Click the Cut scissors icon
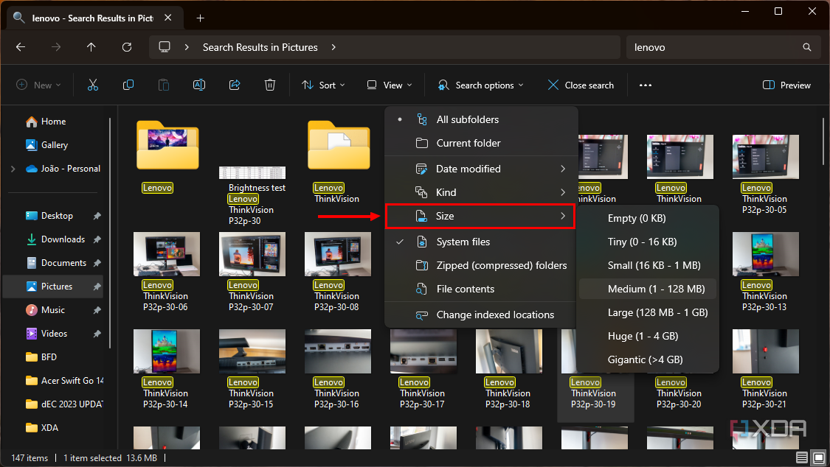This screenshot has width=830, height=467. click(x=93, y=85)
